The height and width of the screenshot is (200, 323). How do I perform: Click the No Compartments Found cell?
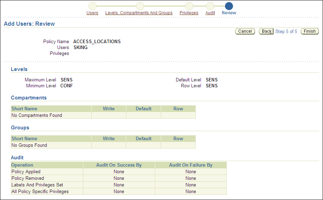pyautogui.click(x=37, y=115)
